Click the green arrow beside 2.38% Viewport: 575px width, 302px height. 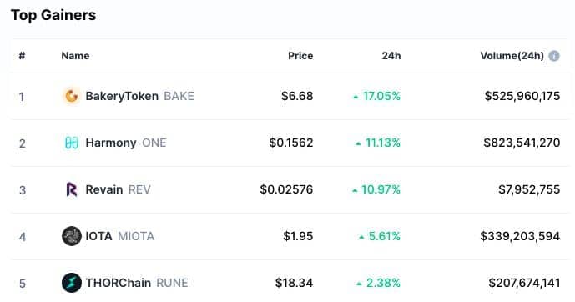tap(359, 284)
